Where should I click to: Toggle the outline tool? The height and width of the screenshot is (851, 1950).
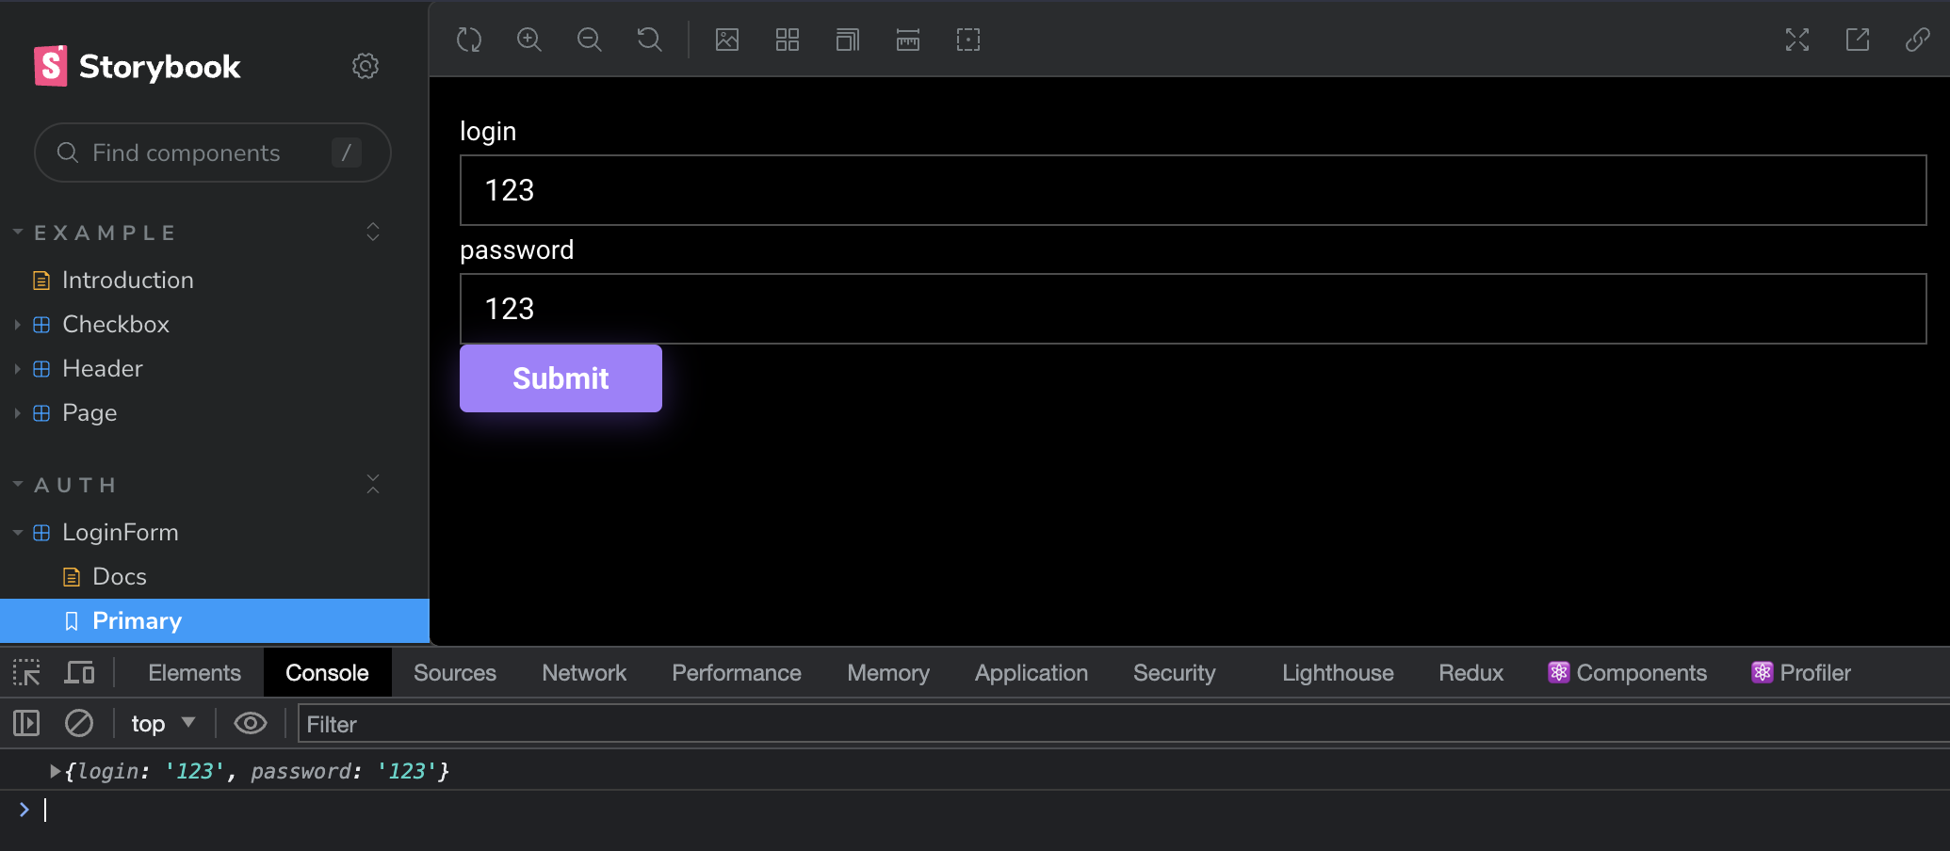tap(968, 40)
